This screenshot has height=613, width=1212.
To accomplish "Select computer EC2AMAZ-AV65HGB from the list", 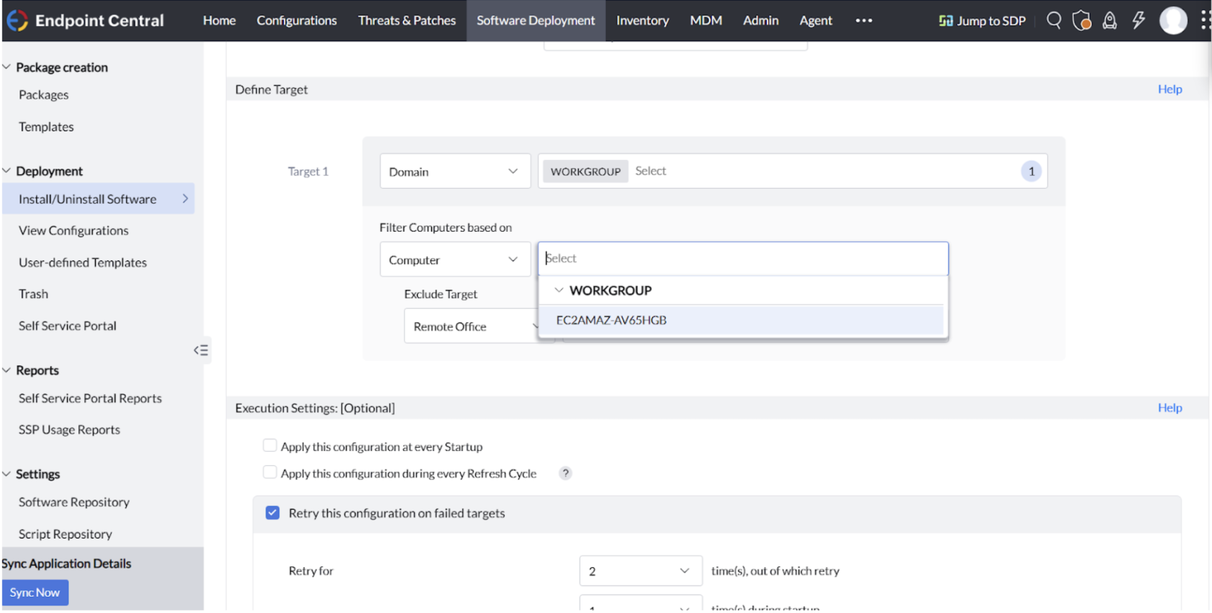I will pos(612,320).
